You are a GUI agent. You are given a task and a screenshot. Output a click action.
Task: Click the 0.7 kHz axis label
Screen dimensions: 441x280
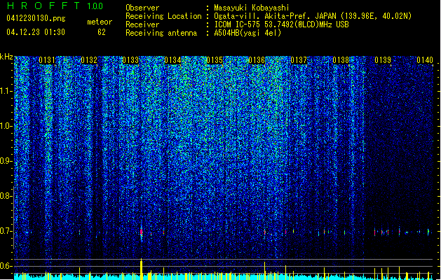[x=6, y=231]
